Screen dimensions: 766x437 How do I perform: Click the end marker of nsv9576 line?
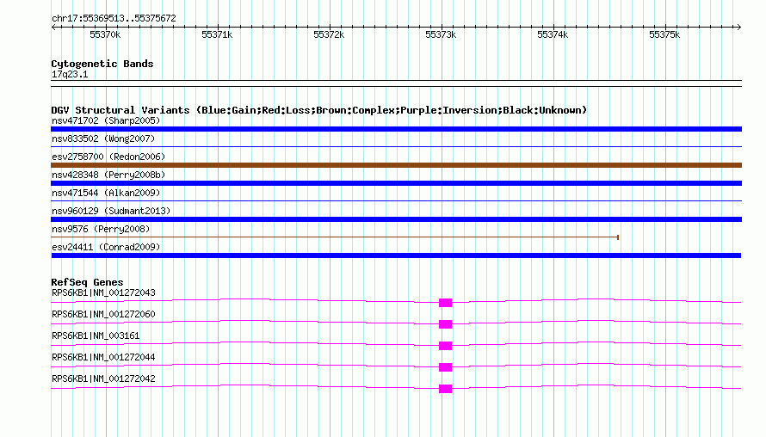[618, 237]
